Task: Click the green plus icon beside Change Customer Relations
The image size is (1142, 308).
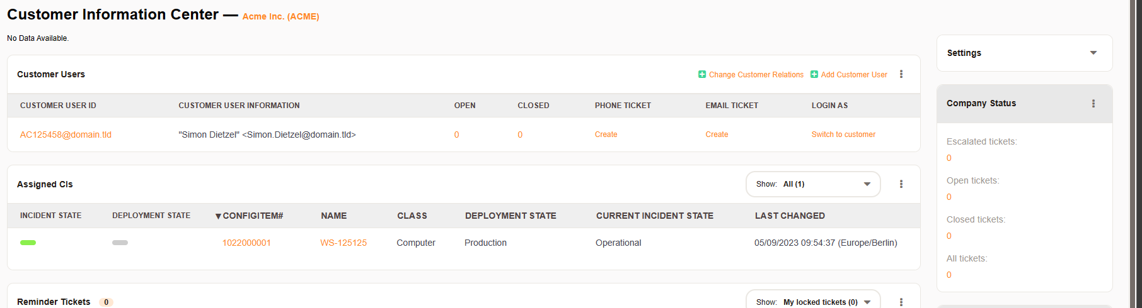Action: (702, 74)
